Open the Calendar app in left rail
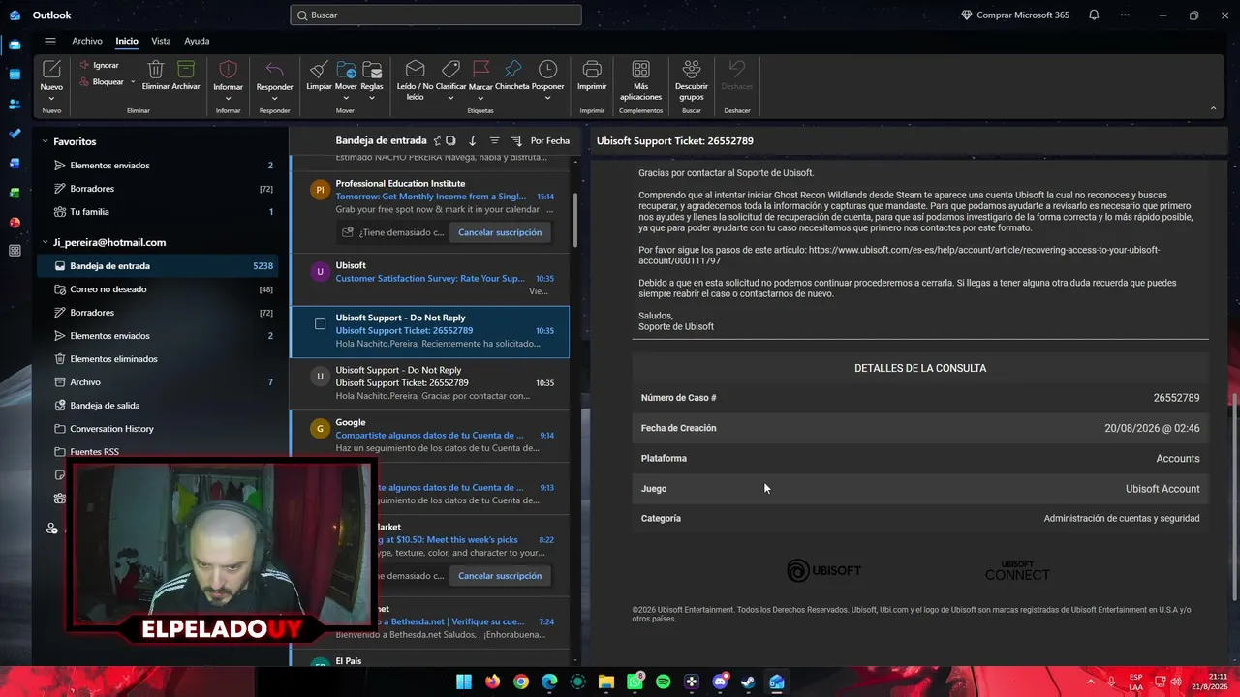This screenshot has width=1240, height=697. [x=15, y=75]
